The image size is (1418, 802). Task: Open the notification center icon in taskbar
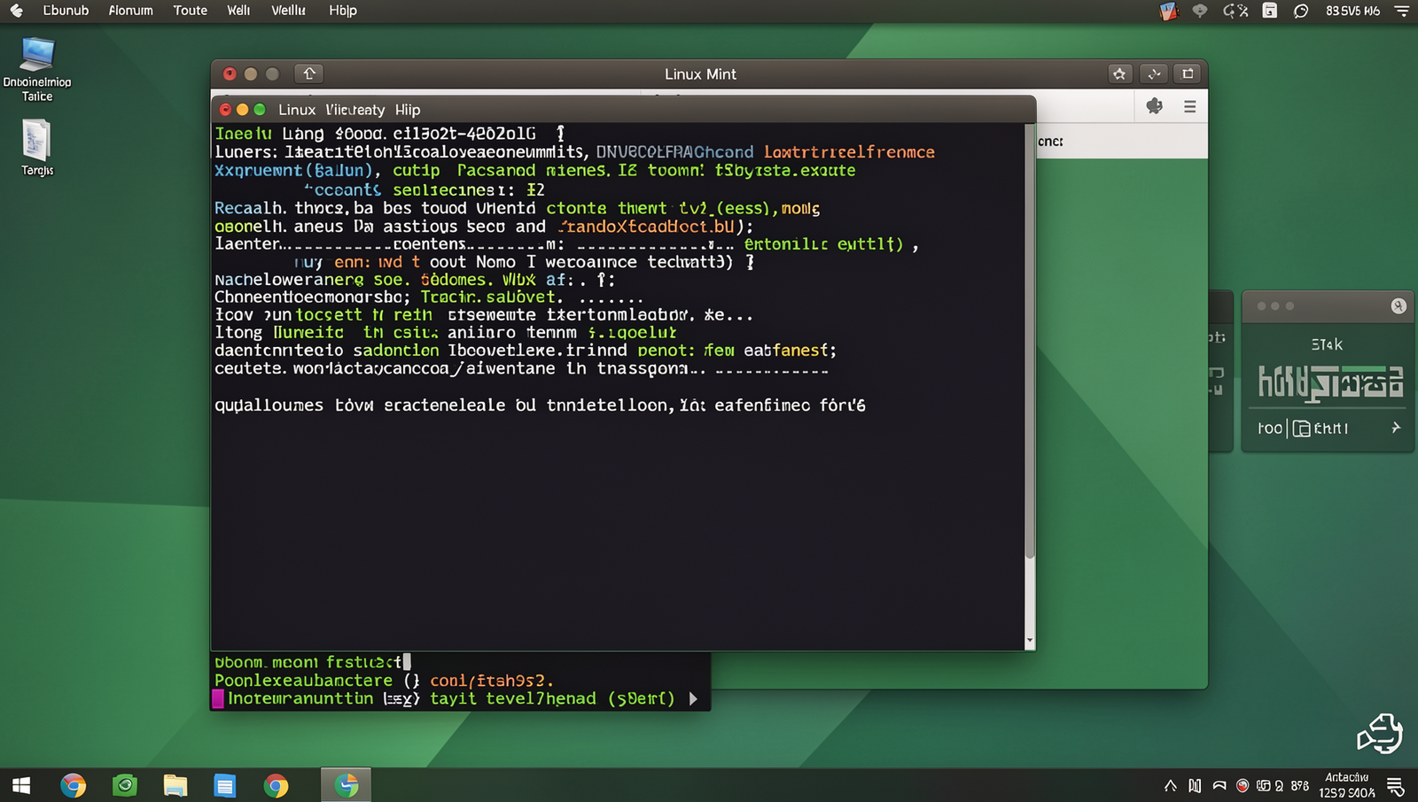1395,785
